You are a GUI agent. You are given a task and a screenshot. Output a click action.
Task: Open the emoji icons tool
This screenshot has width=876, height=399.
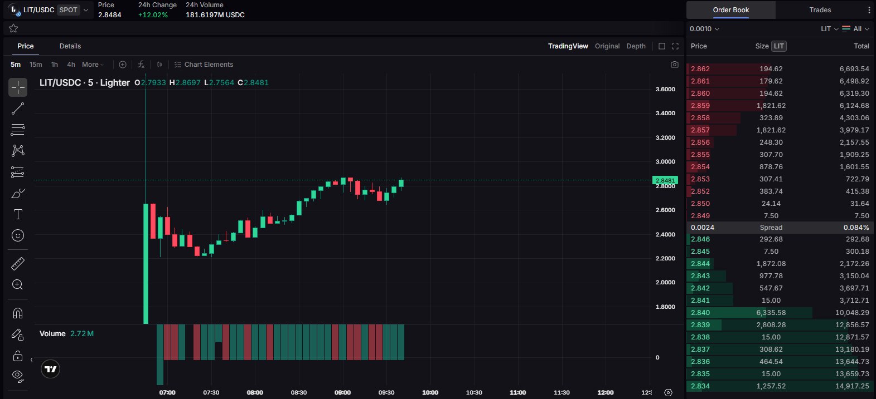[x=18, y=235]
